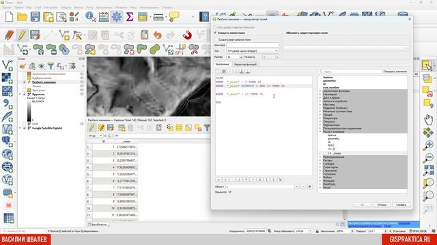Click attribute table toggle editing pencil
Image resolution: width=437 pixels, height=245 pixels.
(x=91, y=127)
